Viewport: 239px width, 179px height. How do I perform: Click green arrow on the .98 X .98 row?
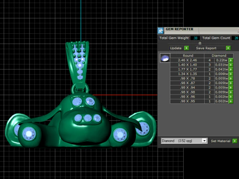(x=231, y=92)
